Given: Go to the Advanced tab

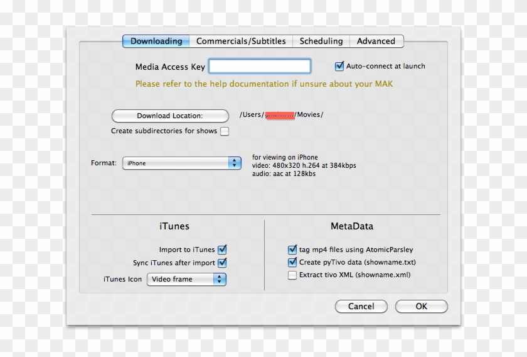Looking at the screenshot, I should click(376, 41).
